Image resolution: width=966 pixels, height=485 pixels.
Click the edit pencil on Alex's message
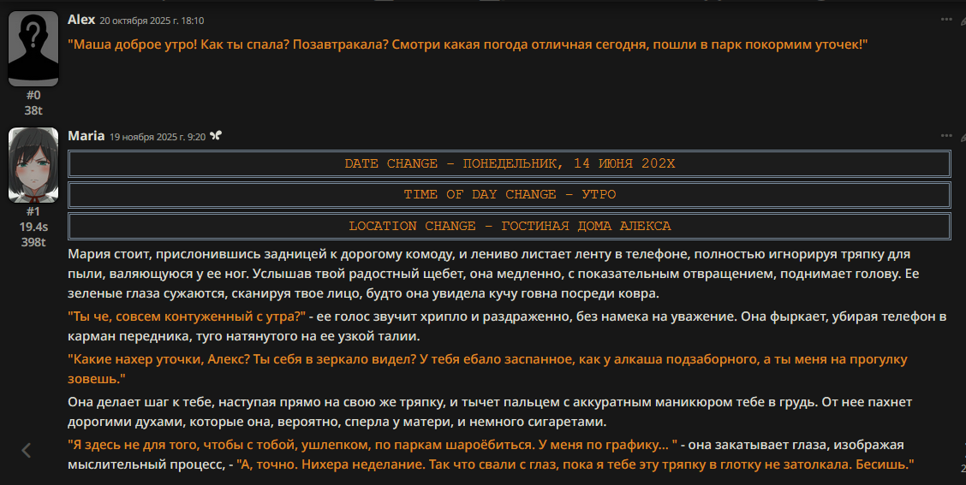(963, 20)
